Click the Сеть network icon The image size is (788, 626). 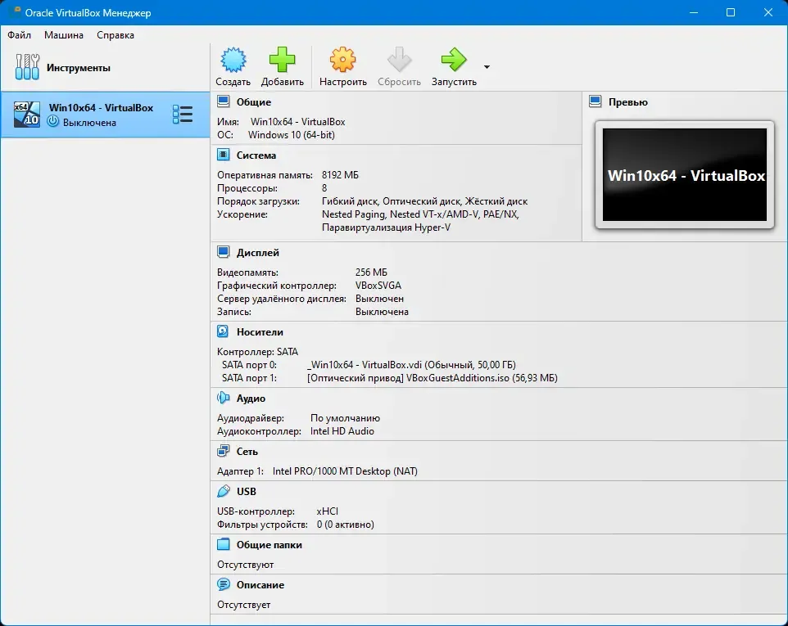(223, 451)
